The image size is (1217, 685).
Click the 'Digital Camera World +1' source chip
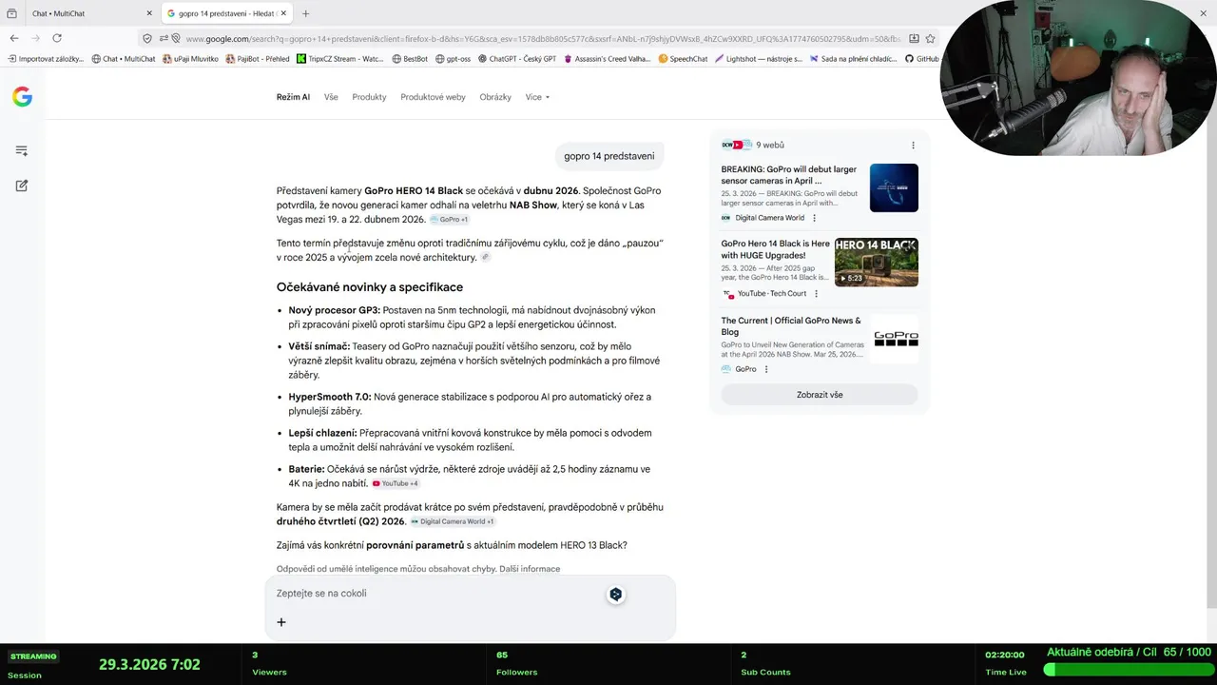[x=453, y=522]
